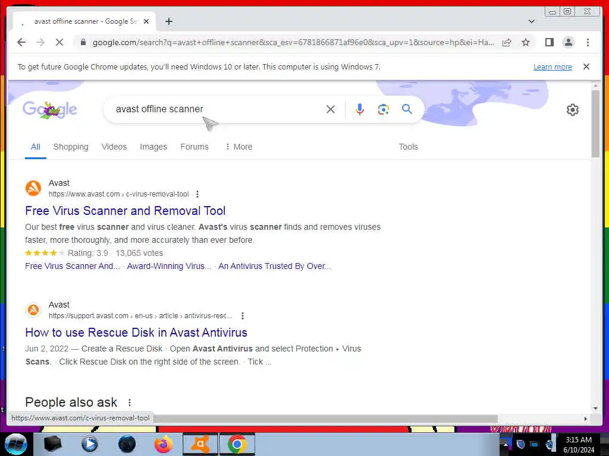
Task: Switch to Images results tab
Action: (153, 147)
